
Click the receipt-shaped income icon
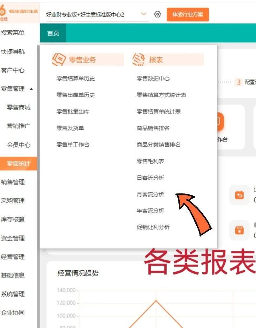click(x=239, y=230)
